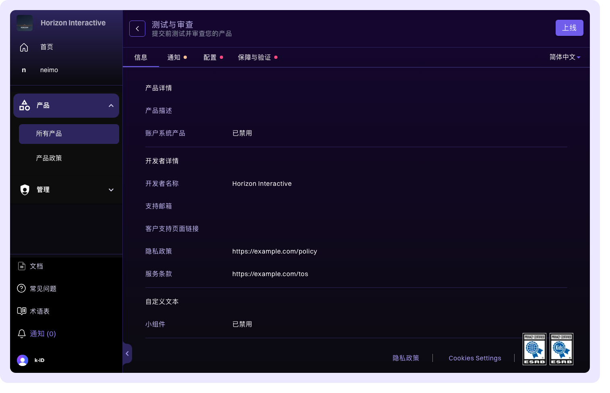Open the 常见问题 sidebar label
This screenshot has width=610, height=393.
tap(43, 289)
